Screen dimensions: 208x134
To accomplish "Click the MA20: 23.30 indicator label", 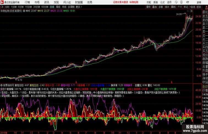I will (56, 11).
